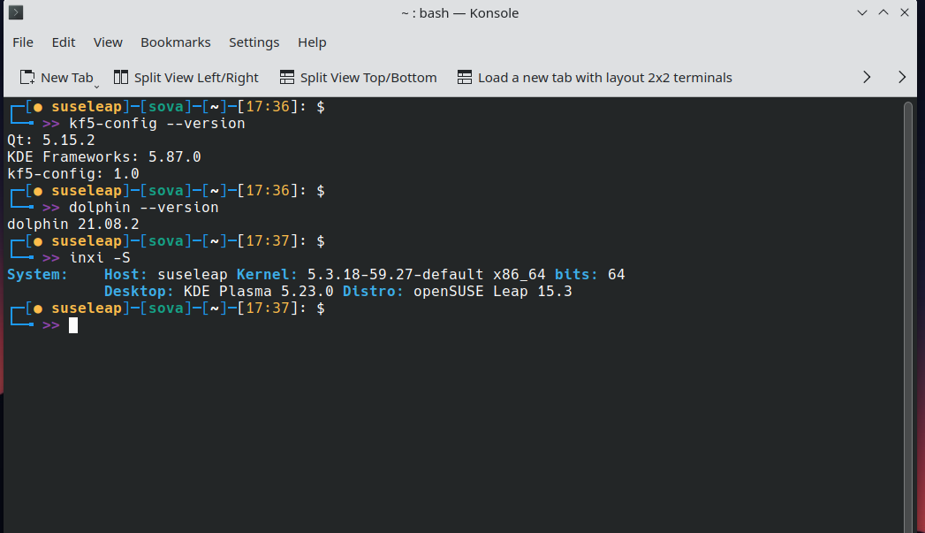Screen dimensions: 925x533
Task: Open the File menu
Action: tap(23, 42)
